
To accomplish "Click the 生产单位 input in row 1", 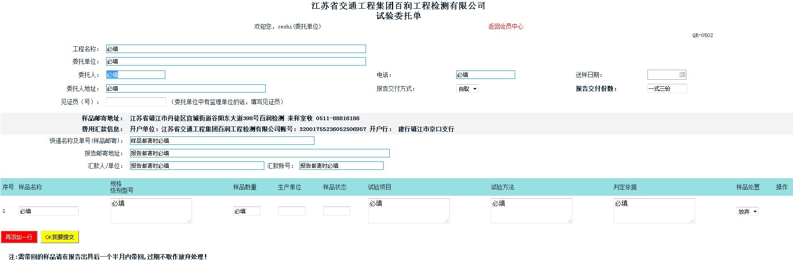I will [292, 211].
